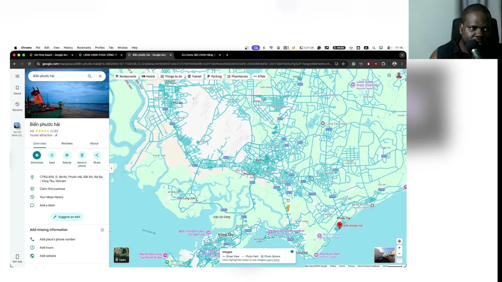Click Google account avatar on map

399,76
